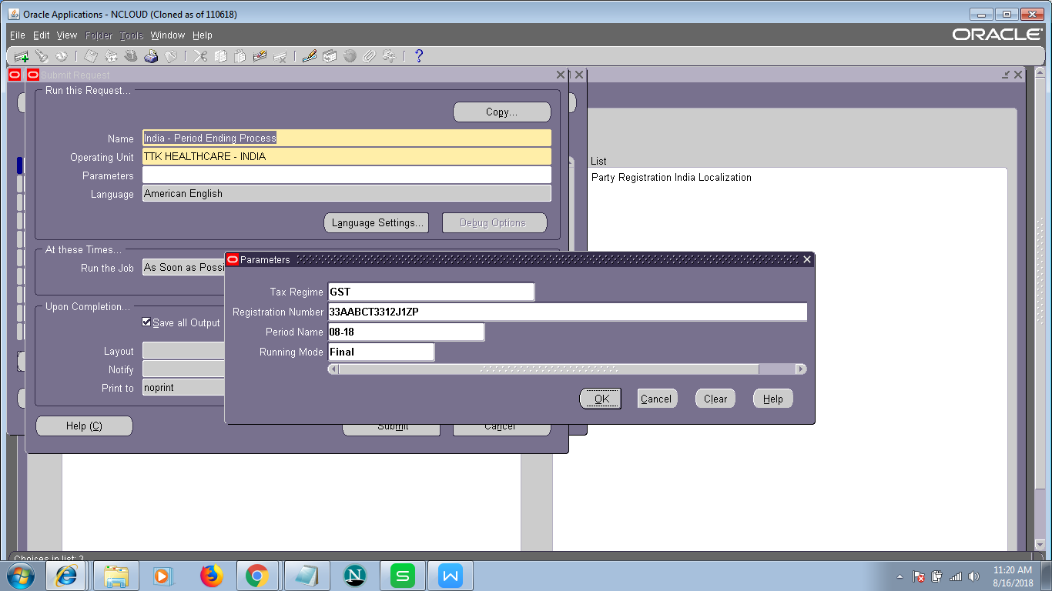Click the Attachments paperclip toolbar icon

[x=369, y=56]
